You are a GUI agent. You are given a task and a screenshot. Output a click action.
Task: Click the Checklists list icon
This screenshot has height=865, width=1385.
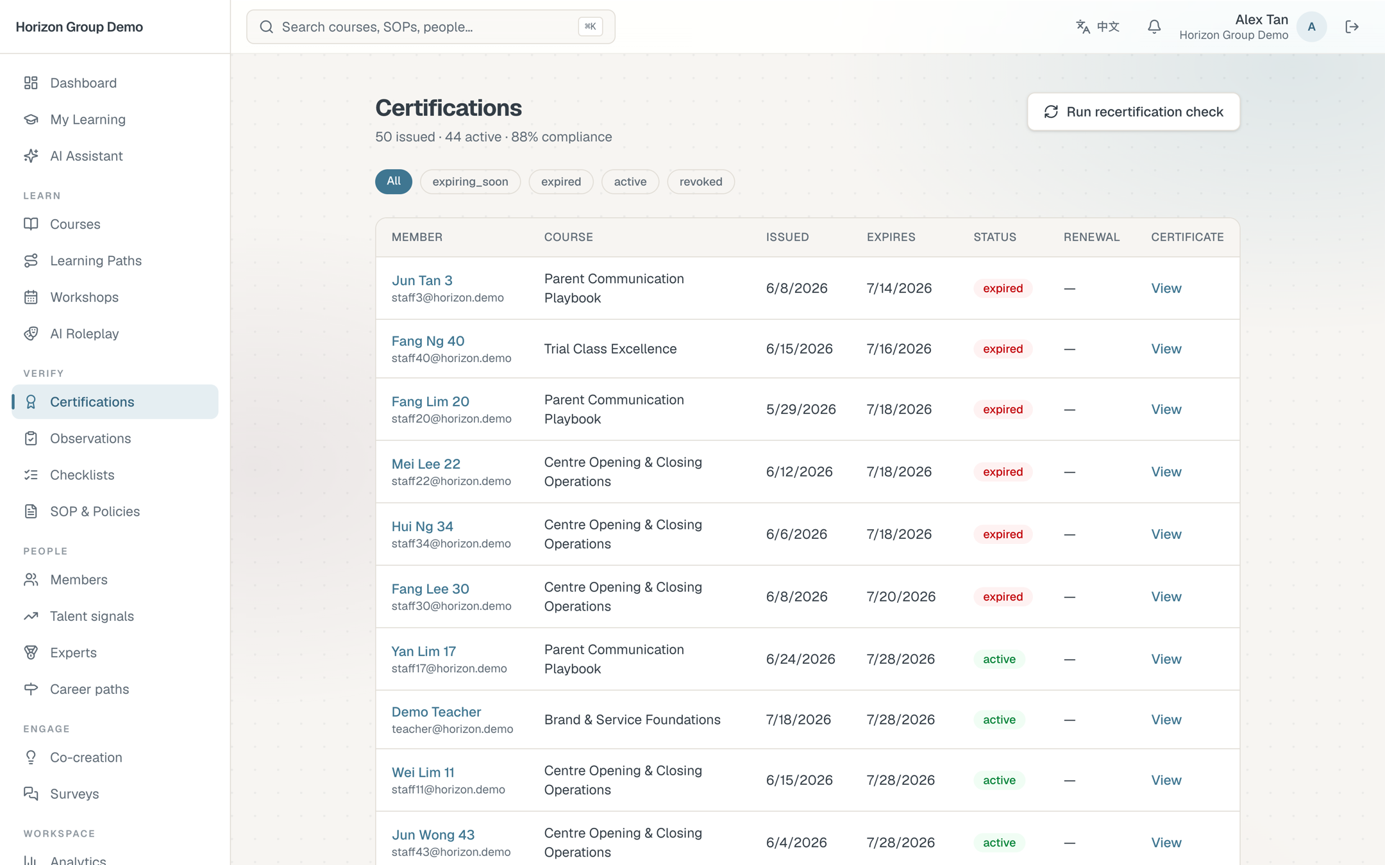(x=31, y=475)
